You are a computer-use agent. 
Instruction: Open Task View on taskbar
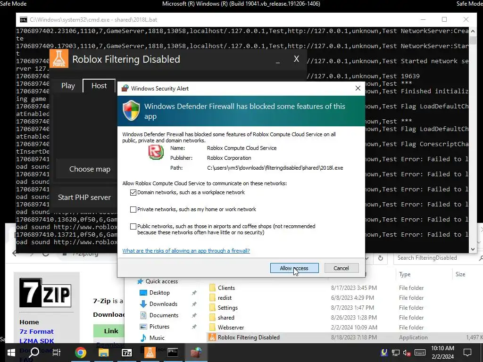click(x=57, y=353)
